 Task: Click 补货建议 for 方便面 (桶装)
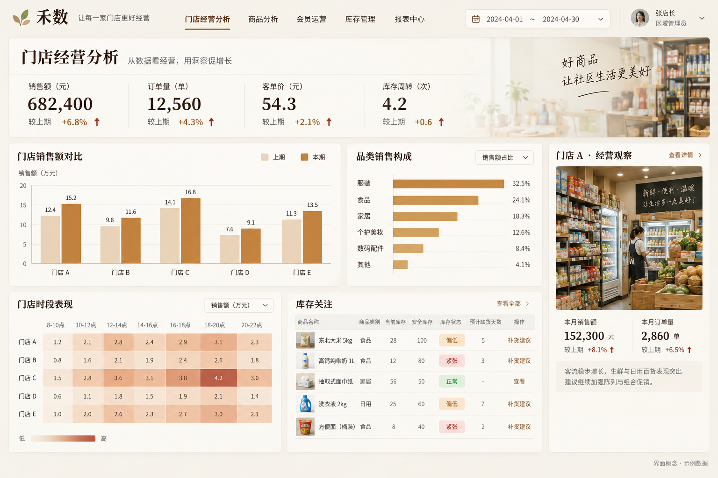click(519, 427)
